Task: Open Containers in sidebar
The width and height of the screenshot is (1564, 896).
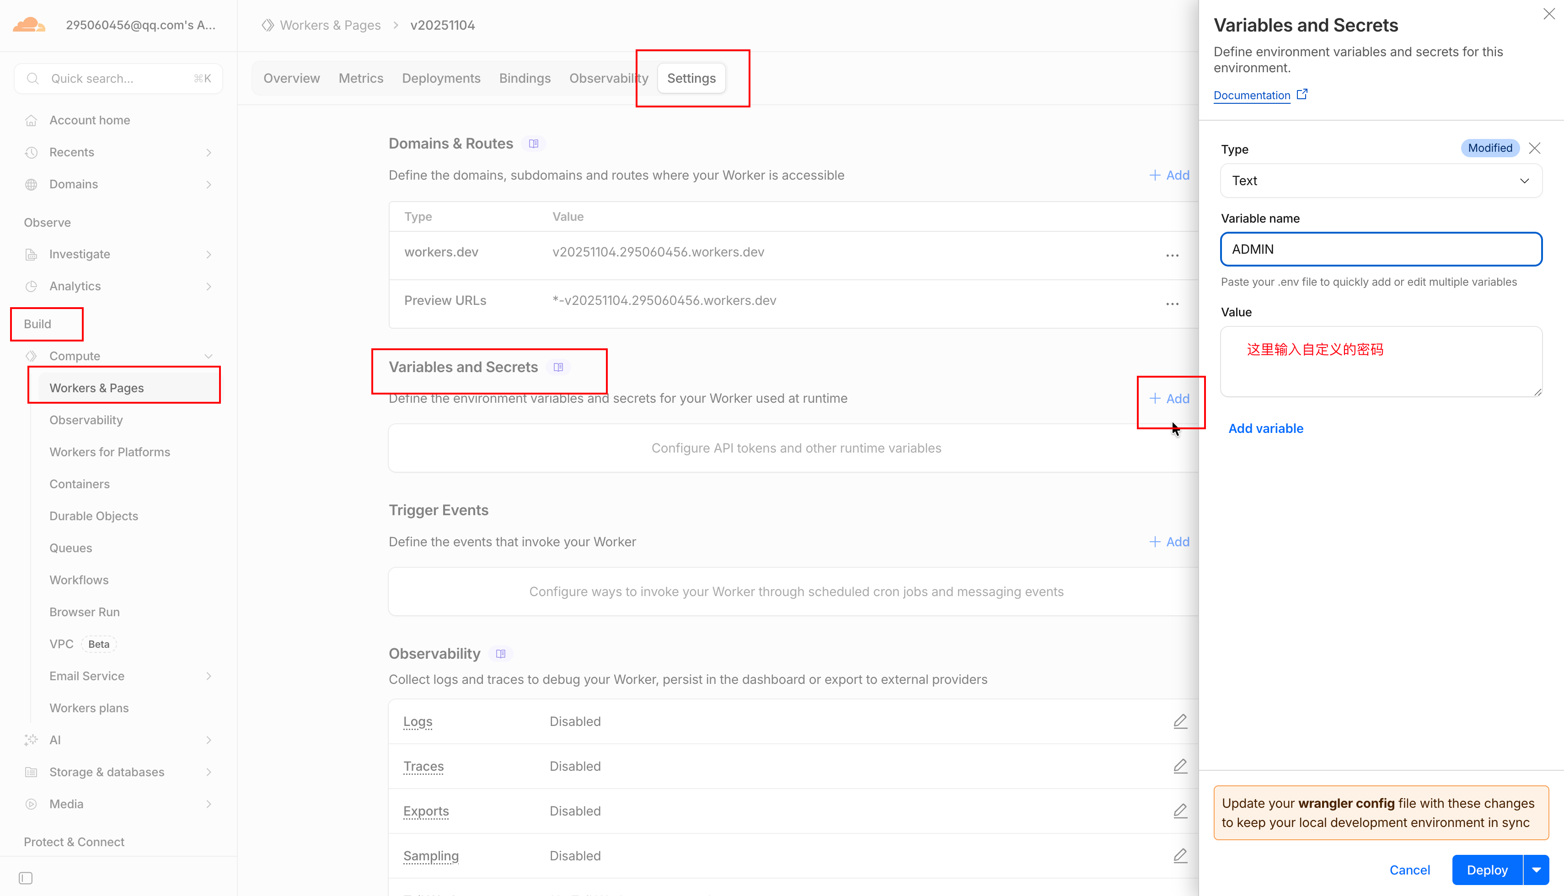Action: (80, 484)
